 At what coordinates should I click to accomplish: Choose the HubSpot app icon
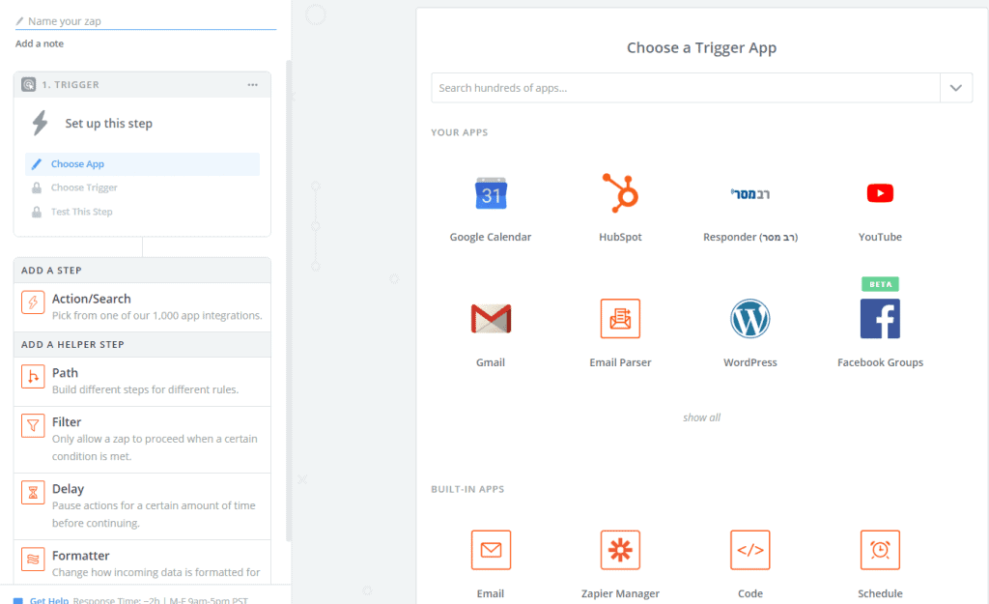coord(621,192)
